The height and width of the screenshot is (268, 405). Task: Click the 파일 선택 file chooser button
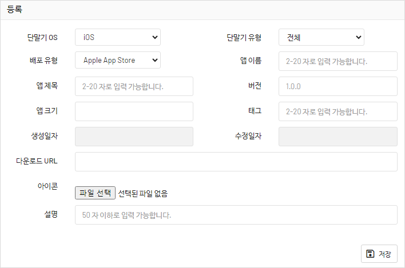(96, 193)
